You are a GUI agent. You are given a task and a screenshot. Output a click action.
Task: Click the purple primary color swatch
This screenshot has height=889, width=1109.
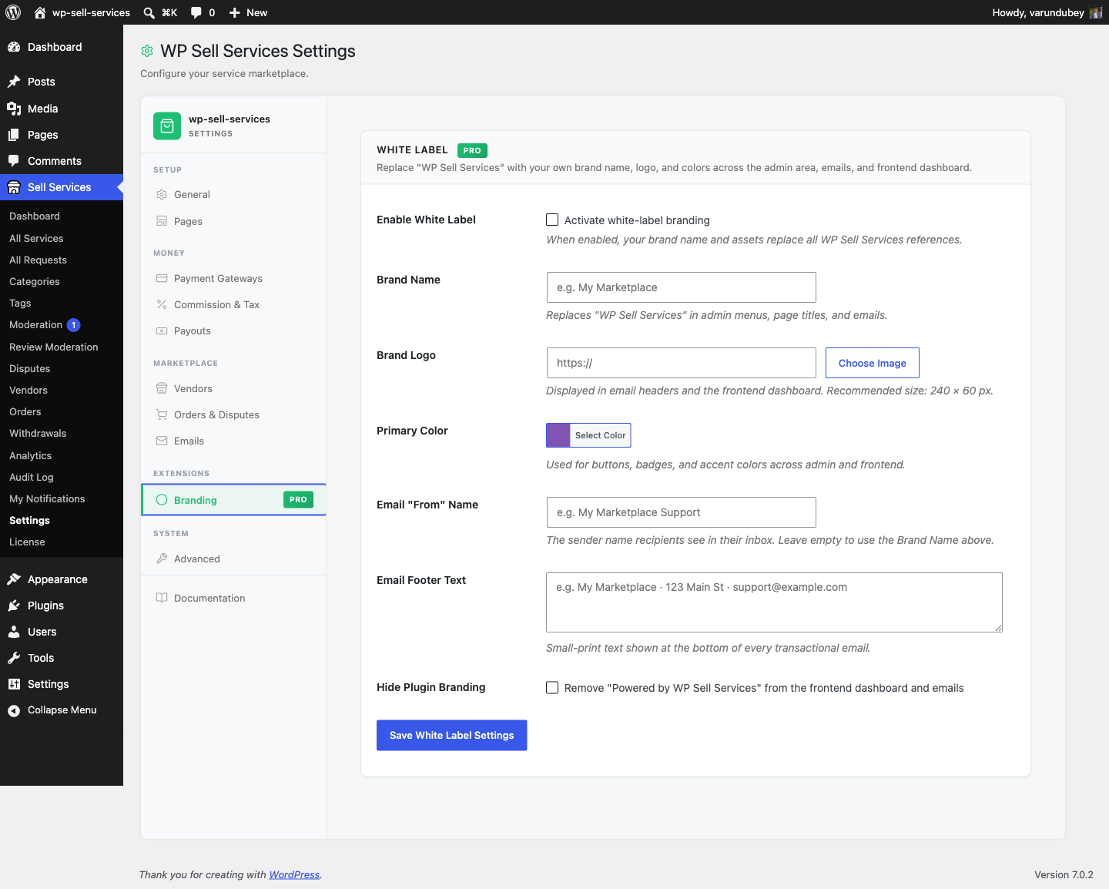[x=558, y=435]
